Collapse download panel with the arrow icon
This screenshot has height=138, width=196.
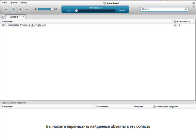click(x=195, y=103)
